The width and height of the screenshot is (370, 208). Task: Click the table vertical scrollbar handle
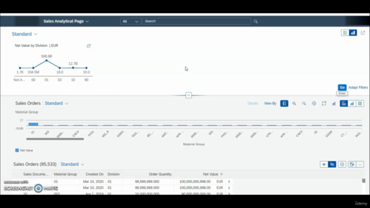point(364,181)
